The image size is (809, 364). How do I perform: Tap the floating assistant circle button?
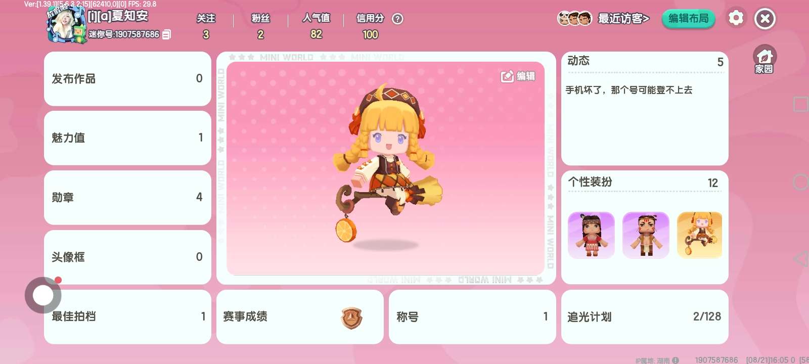coord(43,295)
